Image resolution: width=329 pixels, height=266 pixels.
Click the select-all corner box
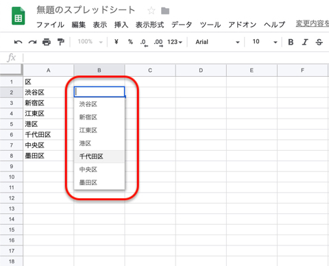pos(11,70)
